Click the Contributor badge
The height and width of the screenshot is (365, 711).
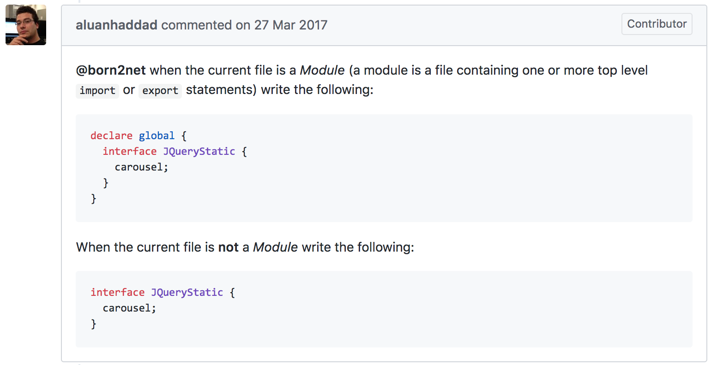click(x=657, y=24)
